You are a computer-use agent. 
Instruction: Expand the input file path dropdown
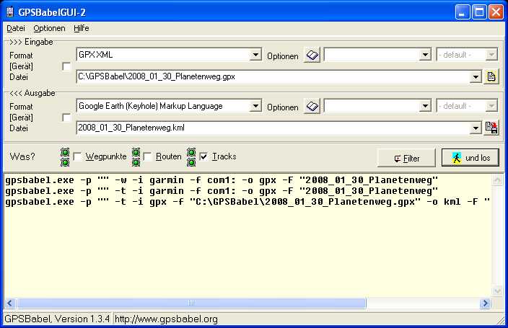click(475, 77)
